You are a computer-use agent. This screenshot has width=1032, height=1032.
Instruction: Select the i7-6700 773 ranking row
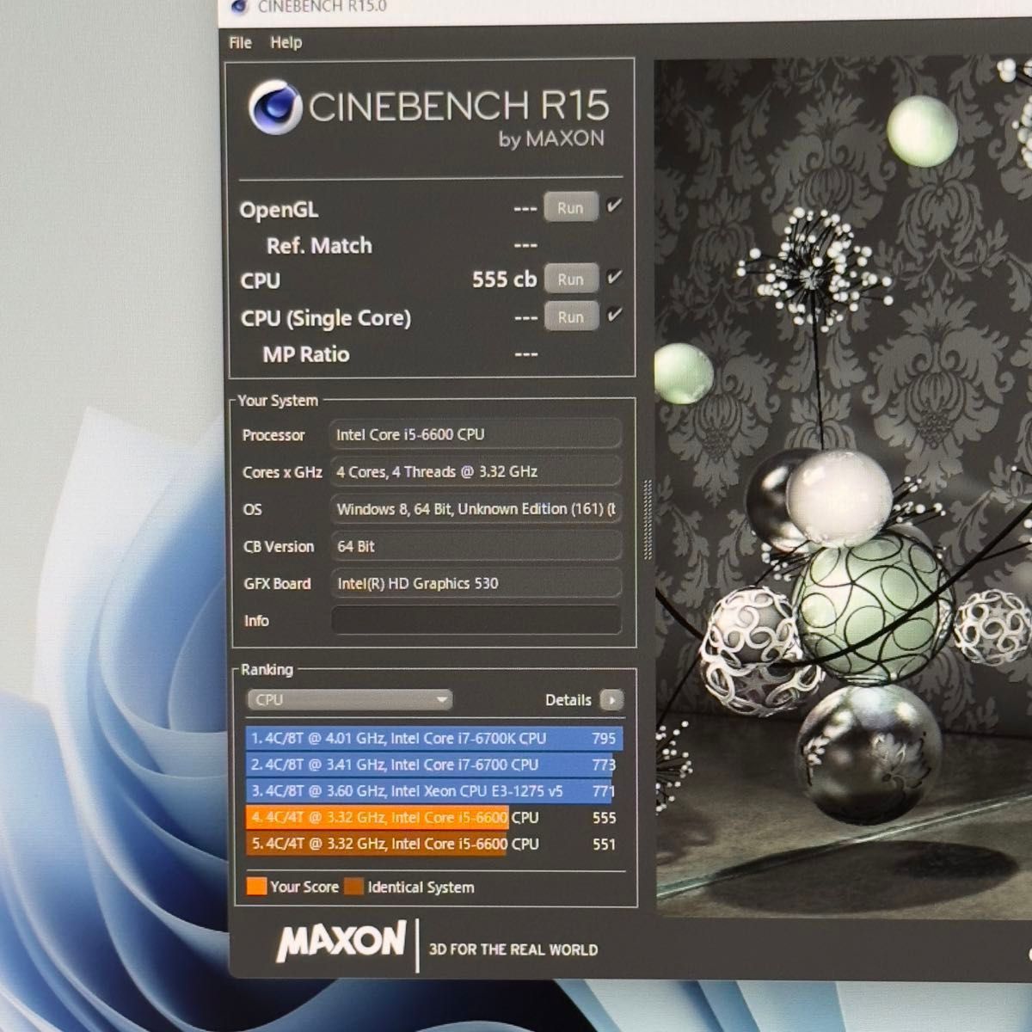tap(433, 765)
